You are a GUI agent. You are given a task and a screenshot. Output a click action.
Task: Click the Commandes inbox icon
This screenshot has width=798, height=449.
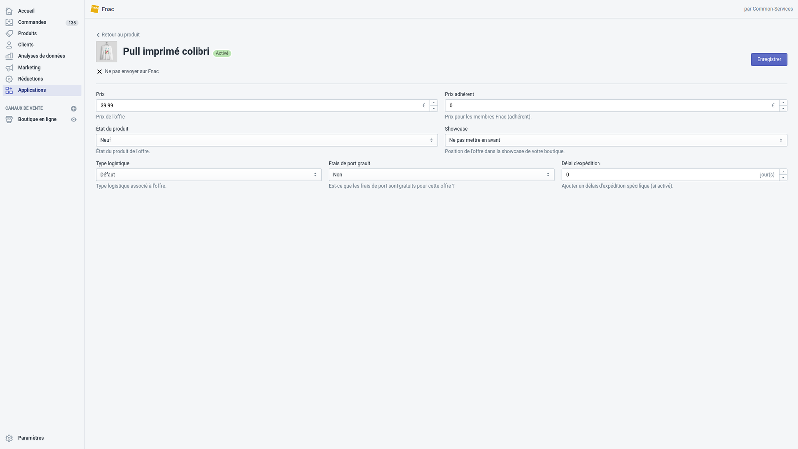[9, 22]
